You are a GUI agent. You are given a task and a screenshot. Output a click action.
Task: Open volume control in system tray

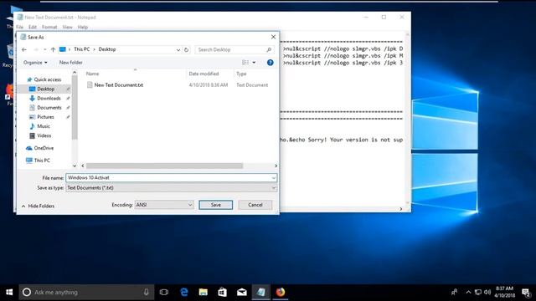click(487, 292)
